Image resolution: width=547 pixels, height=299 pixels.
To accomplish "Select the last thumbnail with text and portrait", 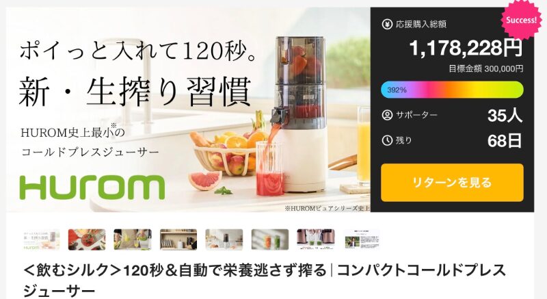I will tap(362, 239).
